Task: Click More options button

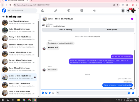Action: click(112, 30)
